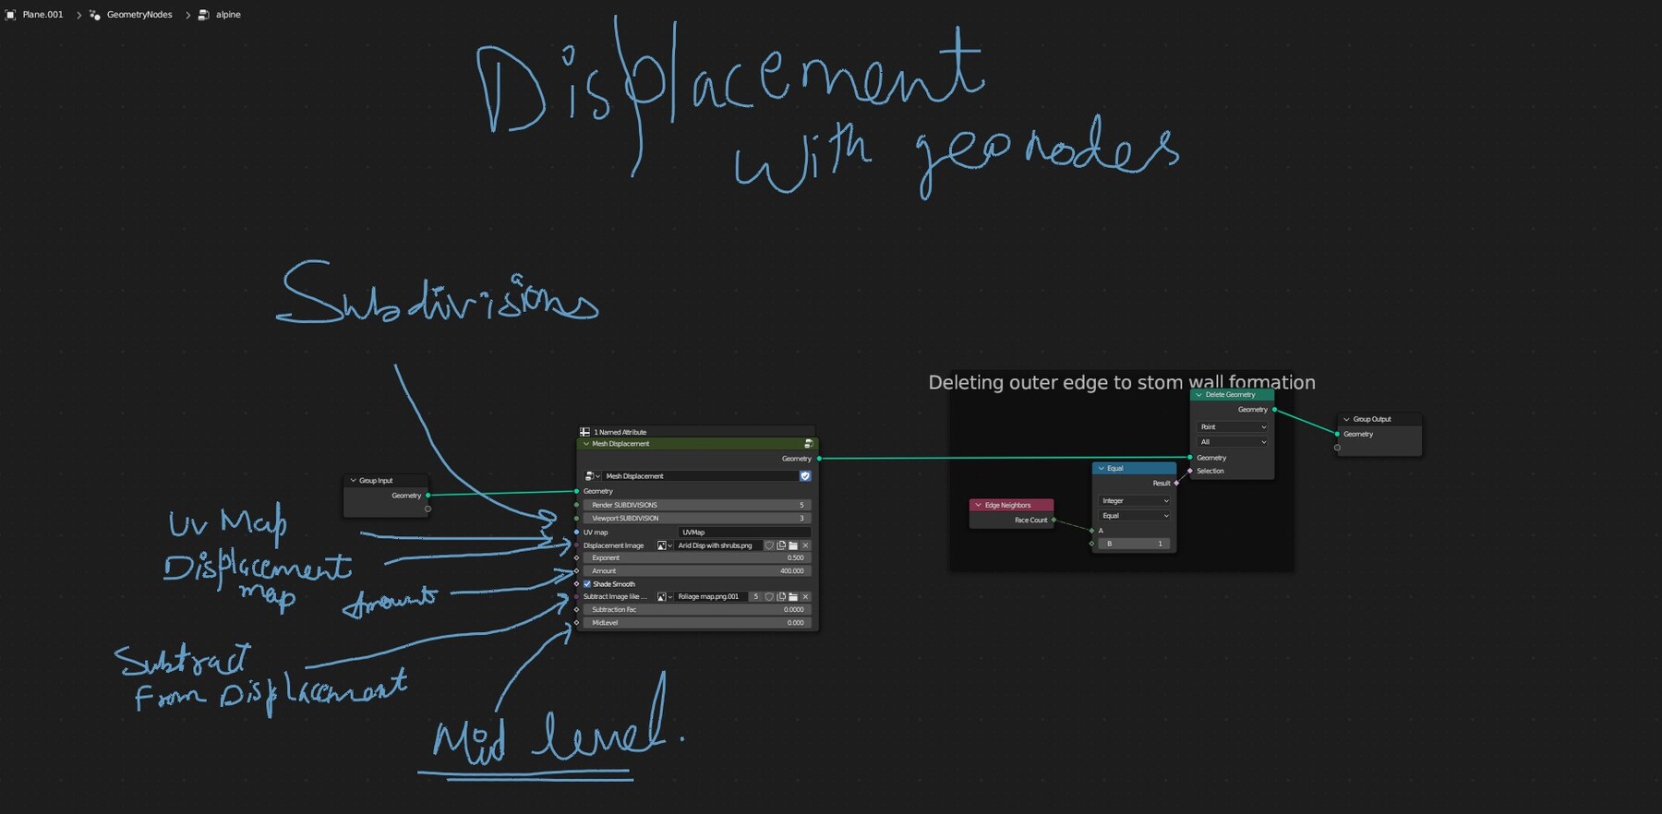Open file browser for Arid Disp image

click(793, 545)
